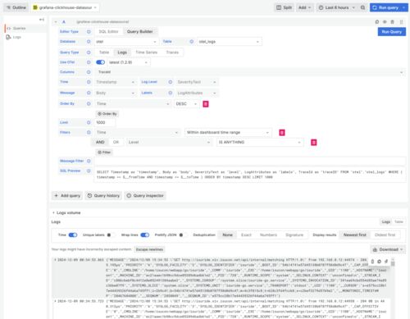Open the Message Filter info tooltip icon
410x319 pixels.
pyautogui.click(x=89, y=161)
